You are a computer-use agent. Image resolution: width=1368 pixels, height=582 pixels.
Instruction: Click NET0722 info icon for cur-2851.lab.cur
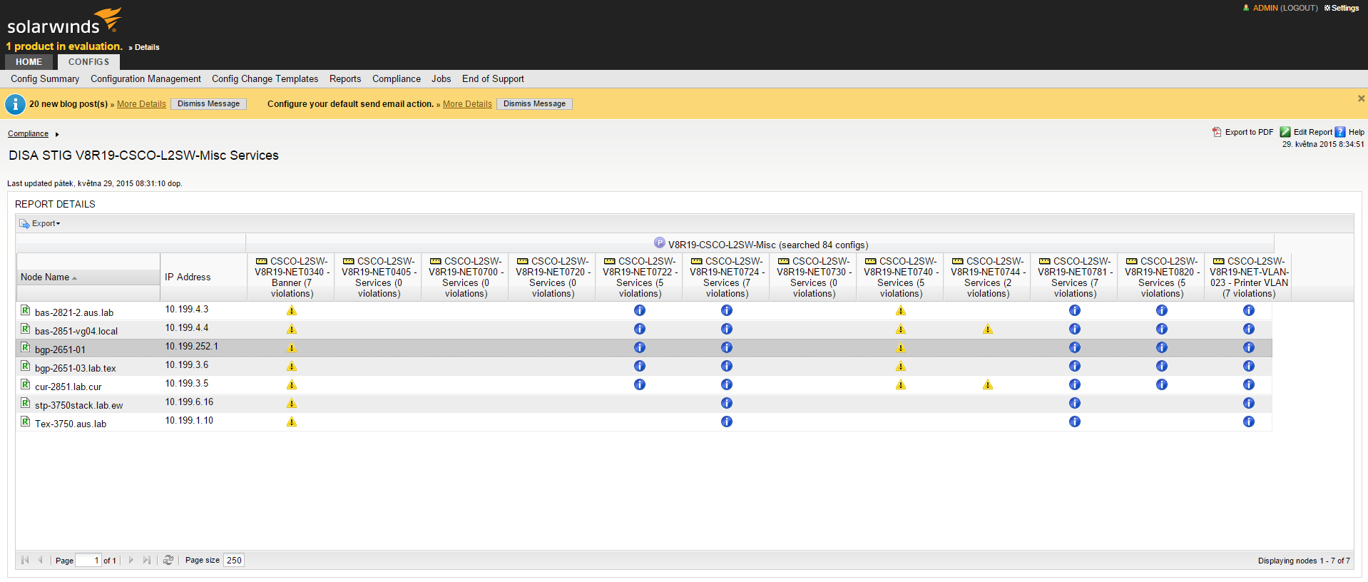pyautogui.click(x=640, y=384)
